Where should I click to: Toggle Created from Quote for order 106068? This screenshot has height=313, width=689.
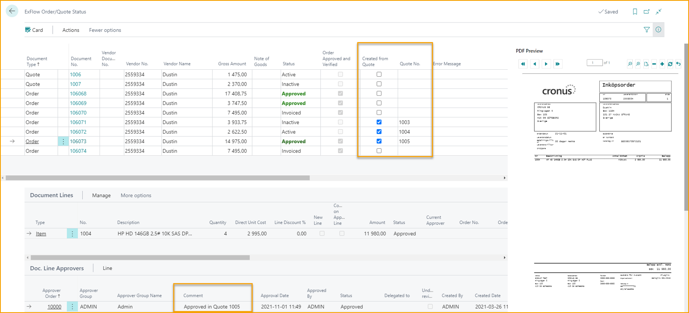(379, 93)
